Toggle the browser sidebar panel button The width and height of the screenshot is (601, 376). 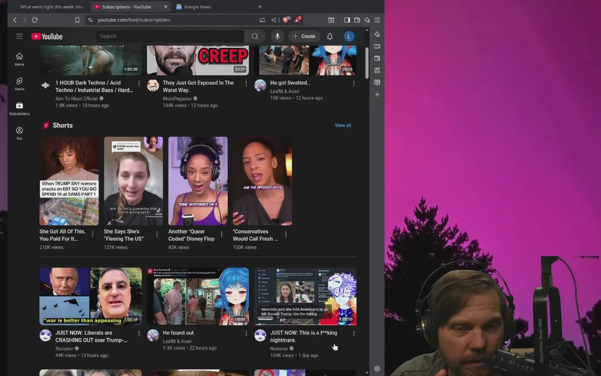(347, 20)
